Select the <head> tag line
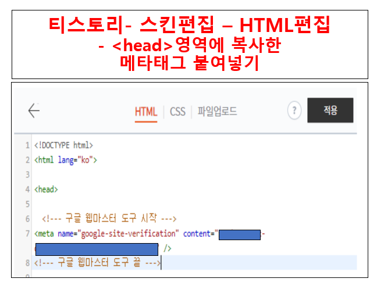The height and width of the screenshot is (289, 377). click(46, 190)
